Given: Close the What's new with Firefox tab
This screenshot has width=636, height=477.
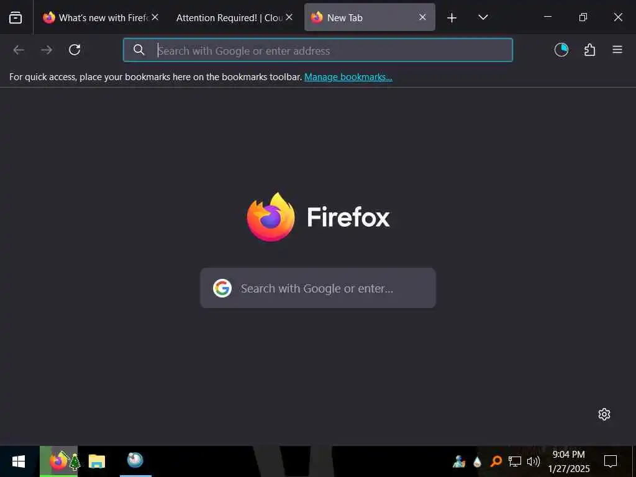Looking at the screenshot, I should 155,17.
